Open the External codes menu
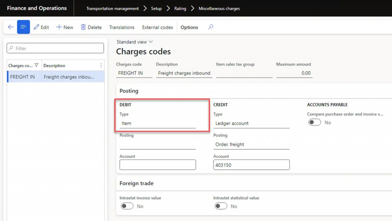 tap(157, 27)
